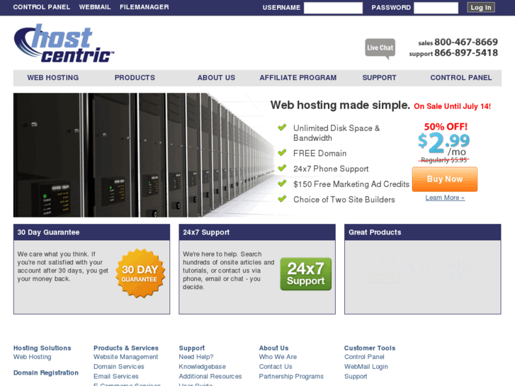The image size is (515, 386).
Task: Open Additional Resources footer link
Action: 210,377
